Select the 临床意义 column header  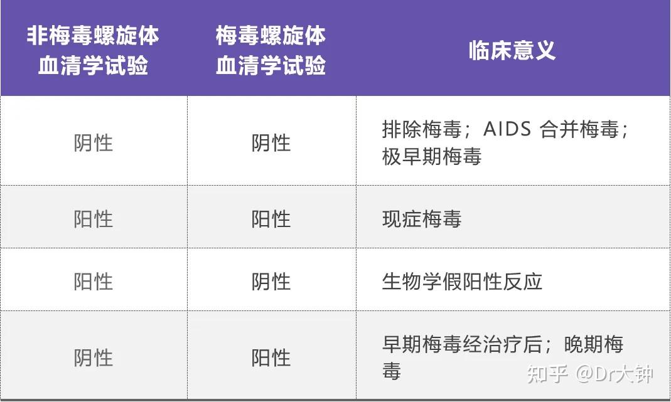click(x=512, y=50)
